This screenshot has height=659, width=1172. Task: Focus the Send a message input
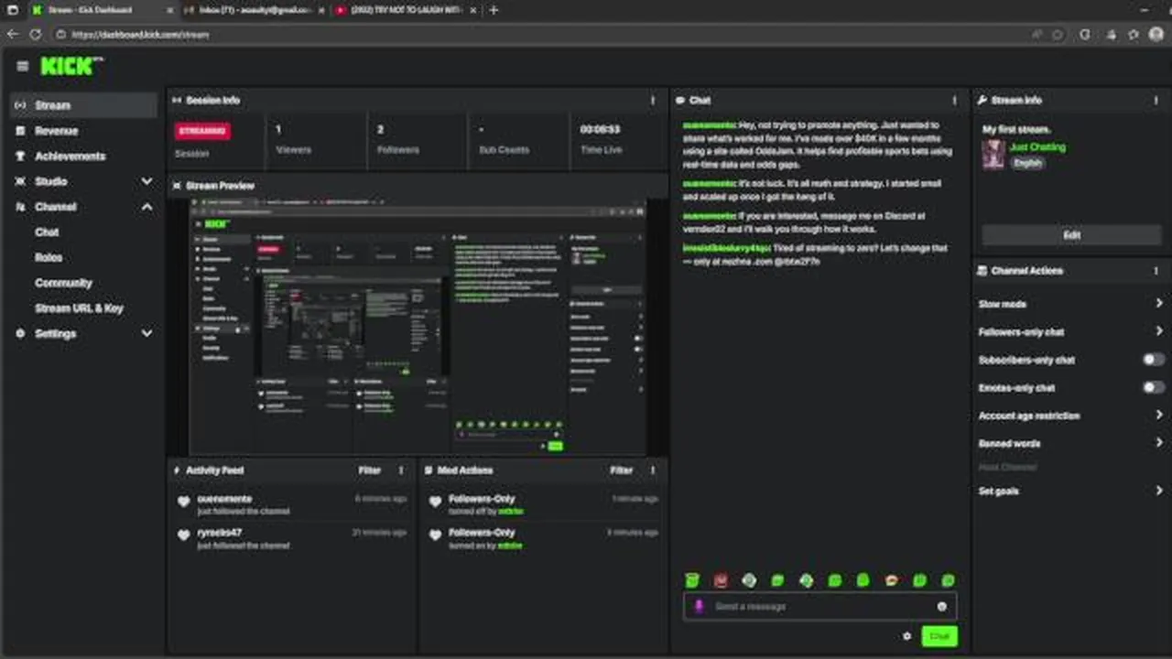(x=819, y=606)
